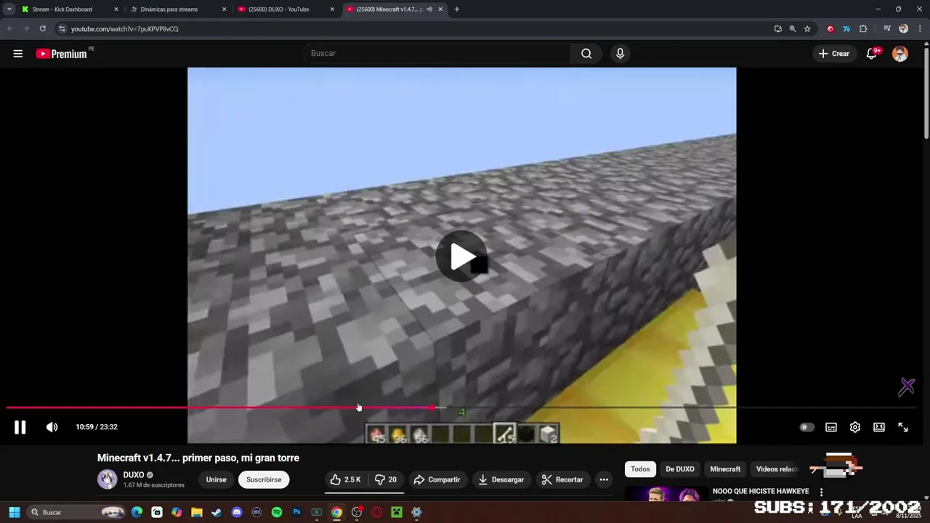Like the video (2.5 K)

coord(345,479)
